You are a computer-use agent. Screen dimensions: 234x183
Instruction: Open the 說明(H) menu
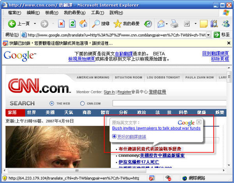[x=116, y=13]
